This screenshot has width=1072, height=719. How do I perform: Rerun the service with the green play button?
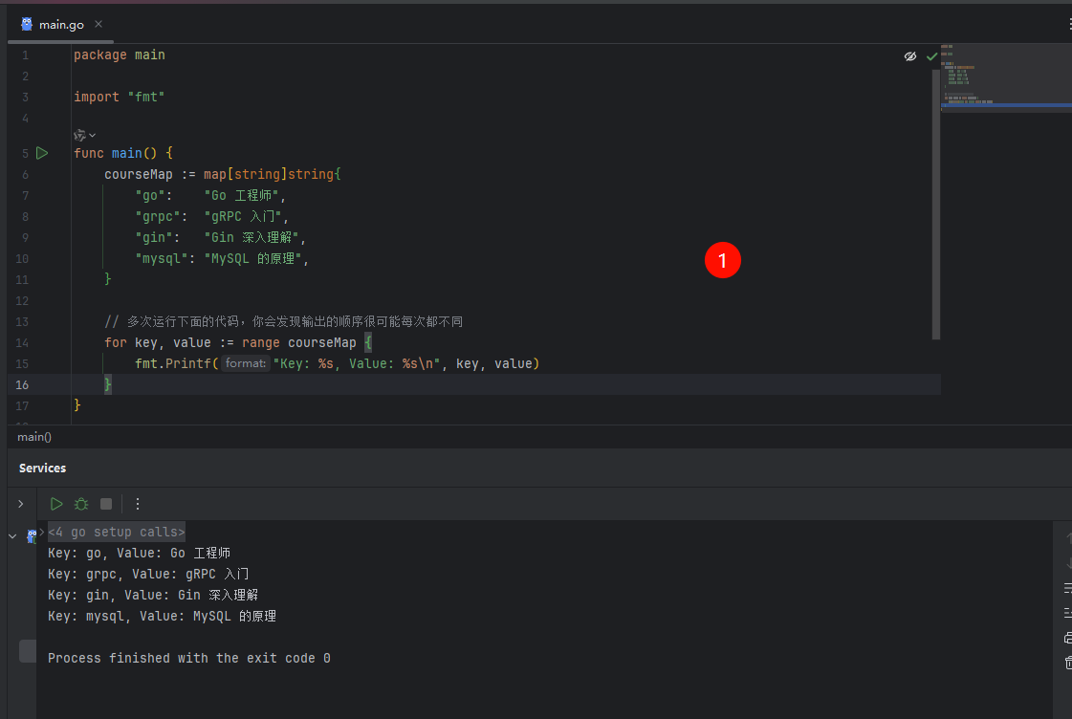tap(56, 504)
